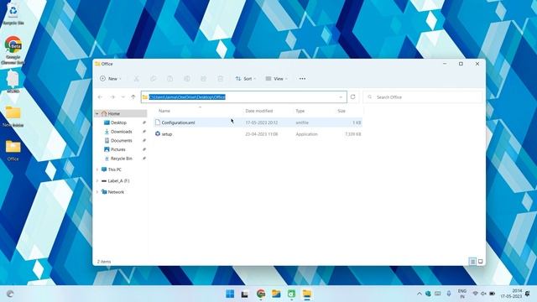This screenshot has height=302, width=537.
Task: Select the Configuration.xml file
Action: coord(258,122)
